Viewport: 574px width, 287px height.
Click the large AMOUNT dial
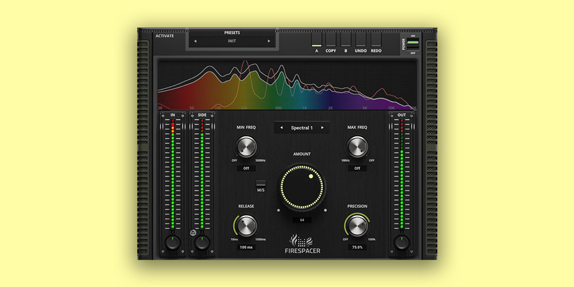(x=302, y=188)
